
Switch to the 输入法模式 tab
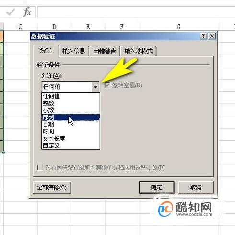click(139, 51)
